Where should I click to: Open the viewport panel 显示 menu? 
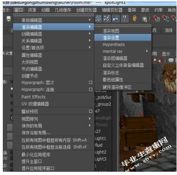166,54
